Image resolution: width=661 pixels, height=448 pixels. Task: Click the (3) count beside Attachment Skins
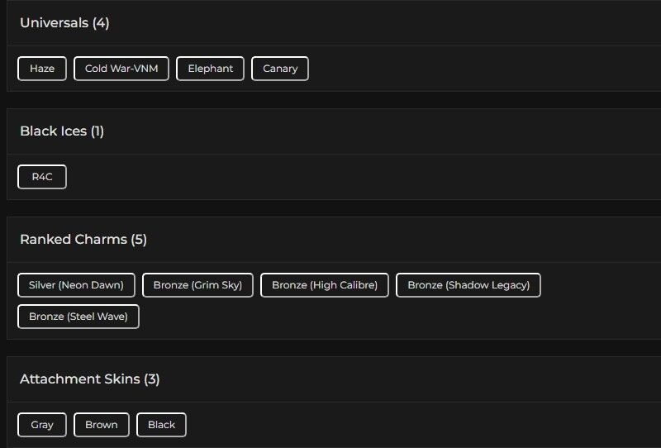pos(152,379)
